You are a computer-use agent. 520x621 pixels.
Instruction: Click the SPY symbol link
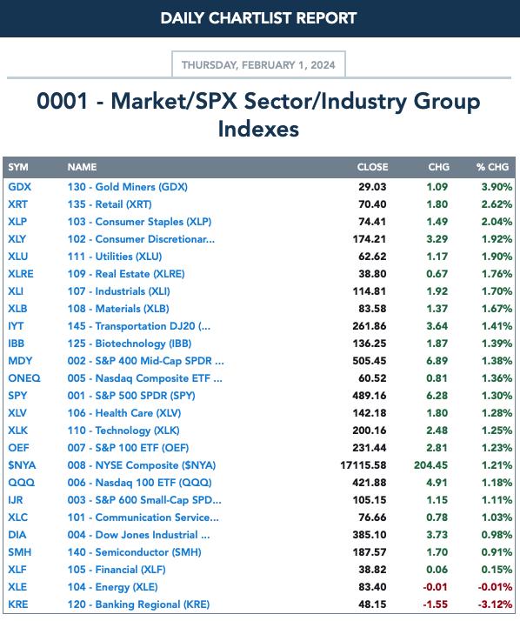(x=17, y=396)
